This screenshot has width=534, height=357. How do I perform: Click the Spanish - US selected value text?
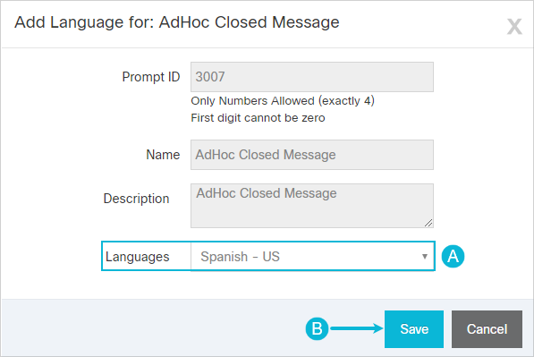[x=240, y=257]
